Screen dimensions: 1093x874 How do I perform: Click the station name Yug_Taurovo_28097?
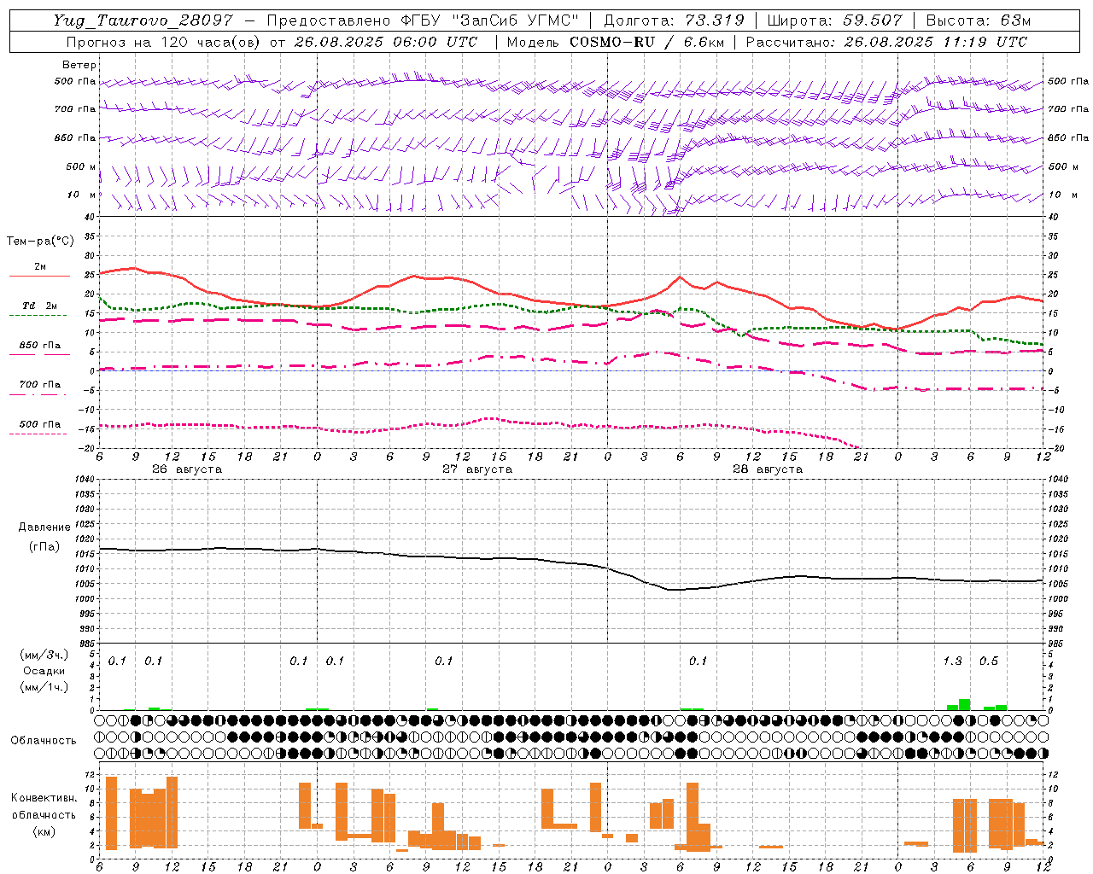[143, 20]
